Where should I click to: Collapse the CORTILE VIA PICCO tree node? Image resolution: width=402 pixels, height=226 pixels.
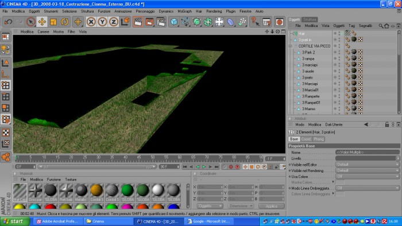[290, 46]
